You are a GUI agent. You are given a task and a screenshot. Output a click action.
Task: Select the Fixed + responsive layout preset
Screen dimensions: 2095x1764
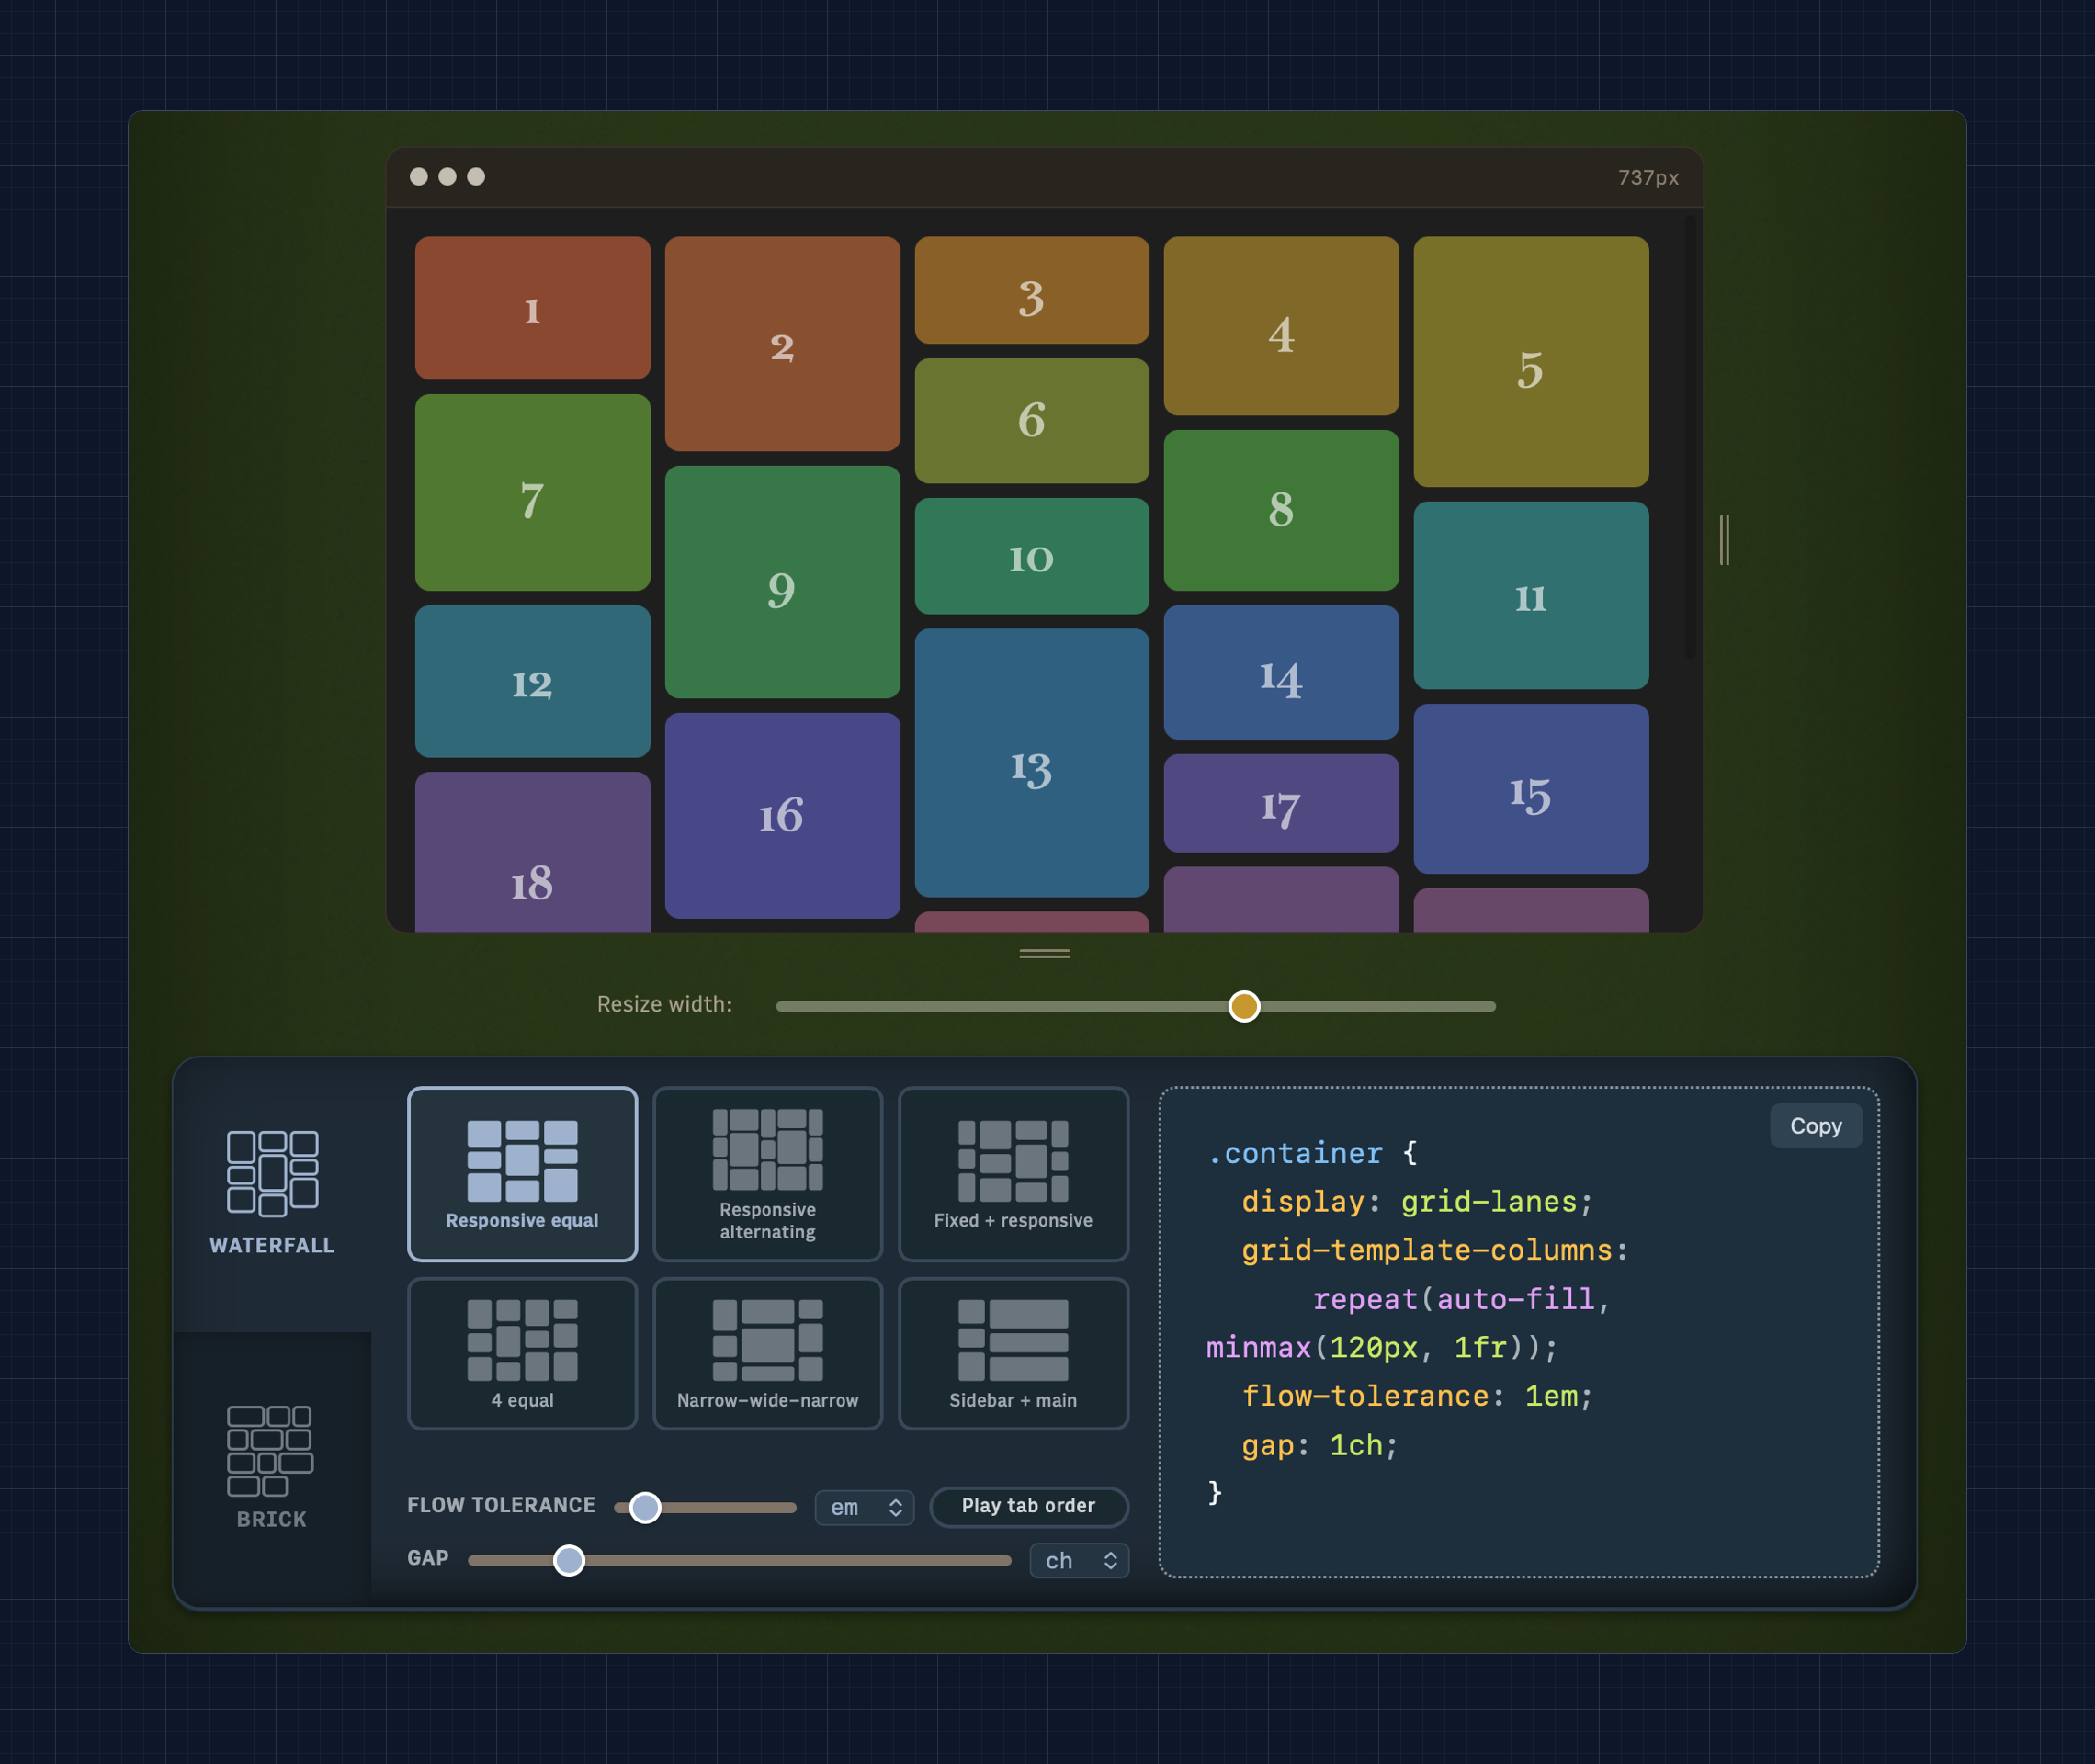[x=1013, y=1174]
